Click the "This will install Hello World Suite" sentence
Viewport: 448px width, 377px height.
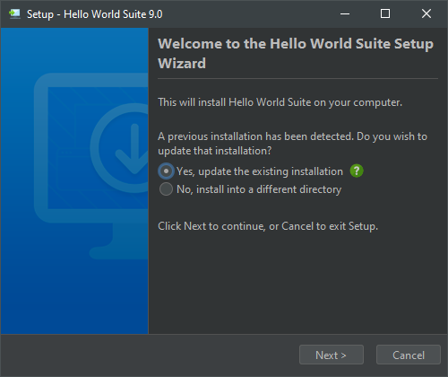(x=280, y=102)
